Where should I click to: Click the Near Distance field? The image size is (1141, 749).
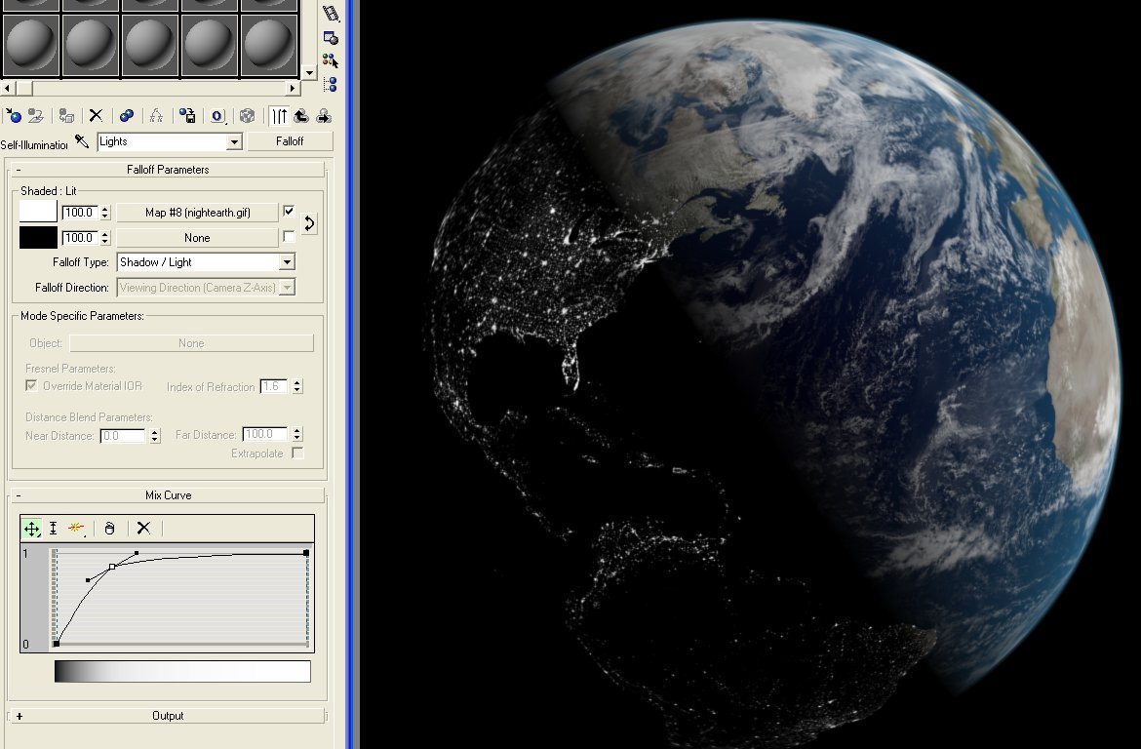[122, 436]
